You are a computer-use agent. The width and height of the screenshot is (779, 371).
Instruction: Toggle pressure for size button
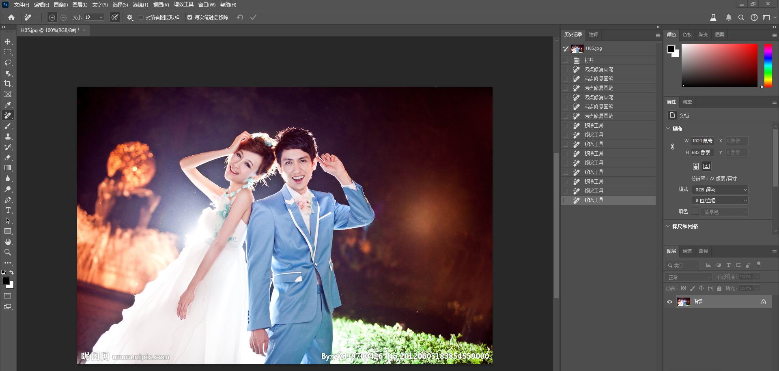click(x=115, y=17)
